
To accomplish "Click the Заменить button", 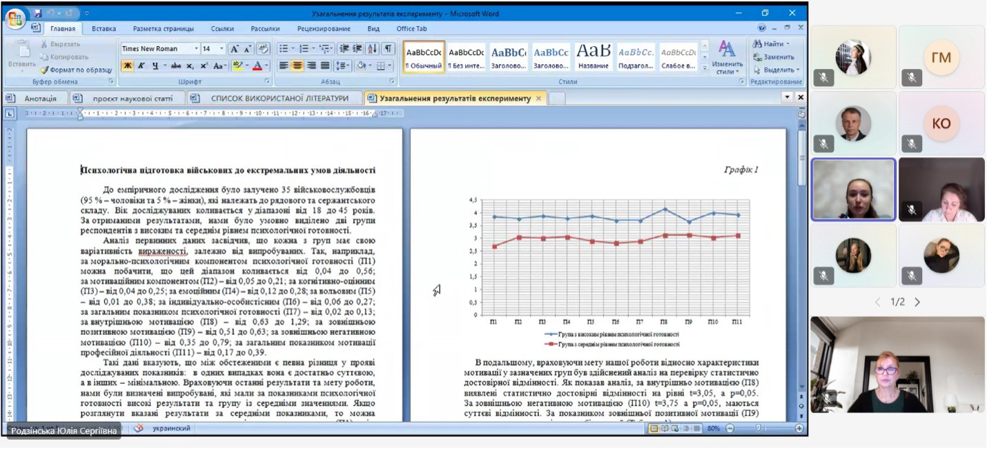I will [774, 57].
